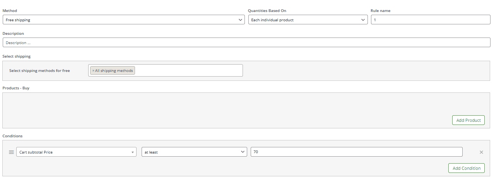Image resolution: width=494 pixels, height=181 pixels.
Task: Remove the All shipping methods tag
Action: [x=93, y=71]
